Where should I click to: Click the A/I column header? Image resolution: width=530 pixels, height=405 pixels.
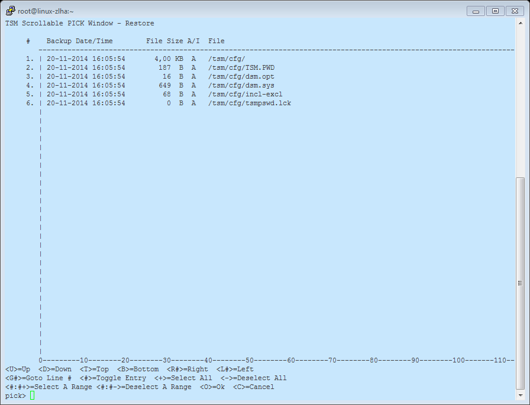coord(193,41)
